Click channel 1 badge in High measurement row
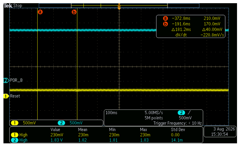This screenshot has height=146, width=241. pos(15,135)
